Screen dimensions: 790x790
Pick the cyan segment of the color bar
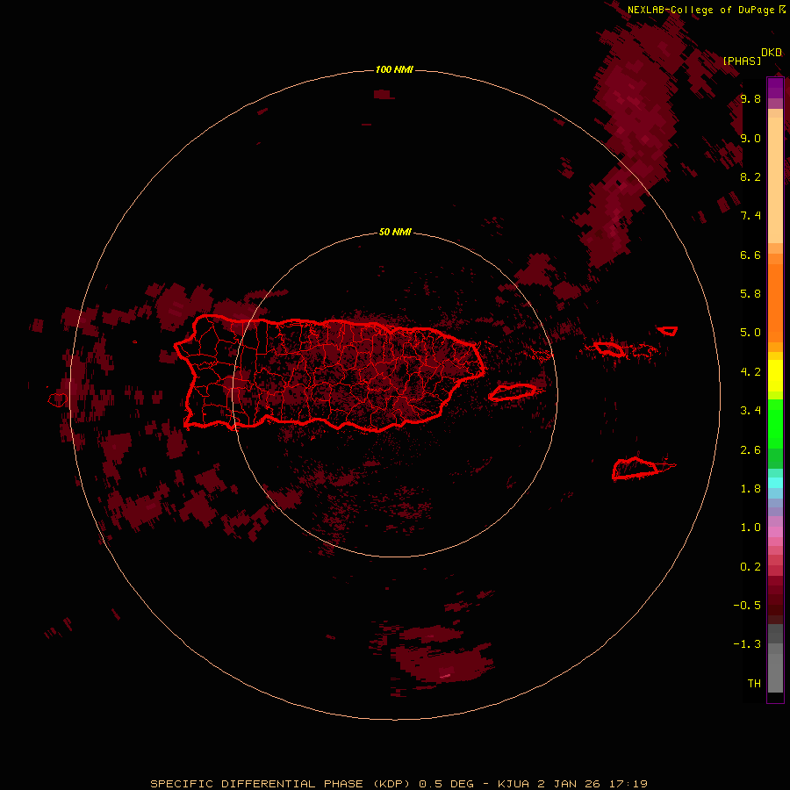click(x=775, y=483)
